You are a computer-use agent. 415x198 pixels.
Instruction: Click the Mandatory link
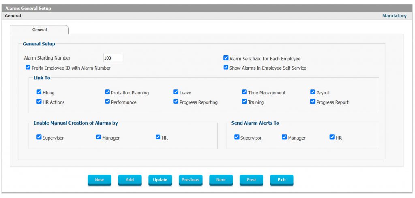394,16
